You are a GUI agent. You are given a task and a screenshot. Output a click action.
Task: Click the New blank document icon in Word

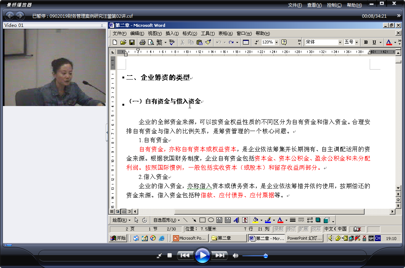[115, 42]
